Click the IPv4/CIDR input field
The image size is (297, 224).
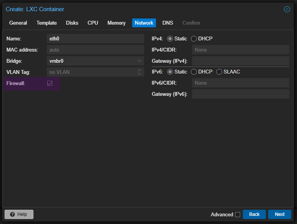click(x=241, y=50)
